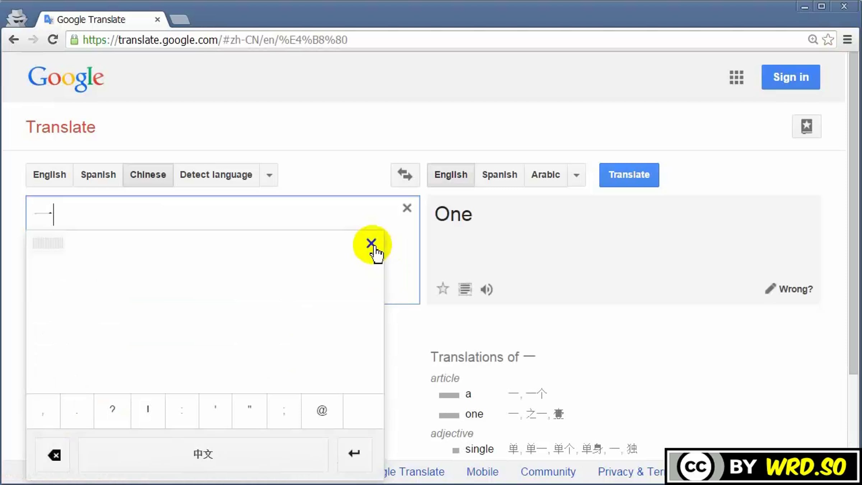Click the blue Translate button
862x485 pixels.
(x=629, y=175)
